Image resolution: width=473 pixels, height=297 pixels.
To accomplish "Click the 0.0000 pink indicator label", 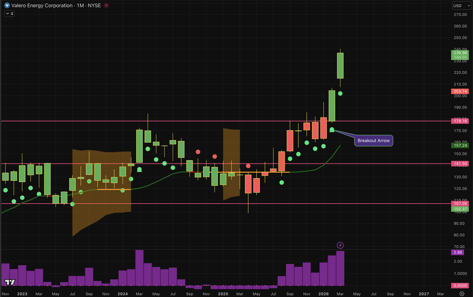I will [x=460, y=286].
